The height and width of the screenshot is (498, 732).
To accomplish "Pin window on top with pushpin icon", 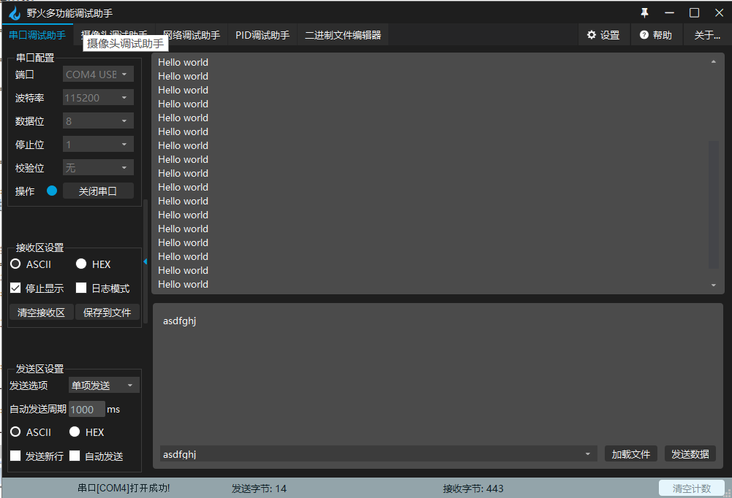I will pos(645,12).
